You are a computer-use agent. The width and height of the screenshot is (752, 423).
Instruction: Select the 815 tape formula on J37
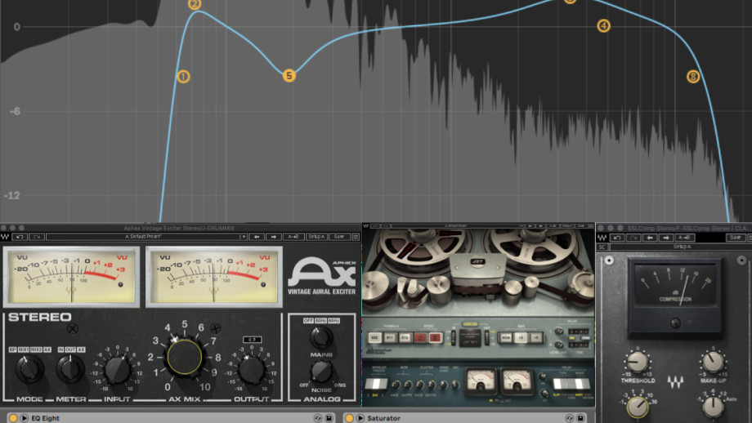(405, 338)
